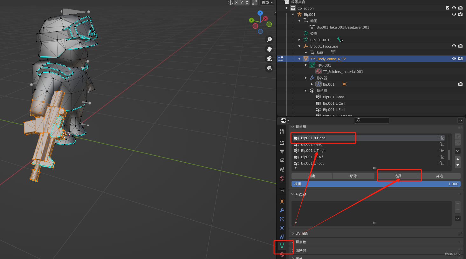The height and width of the screenshot is (259, 466).
Task: Switch perspective/orthographic with the grid icon
Action: click(x=269, y=68)
